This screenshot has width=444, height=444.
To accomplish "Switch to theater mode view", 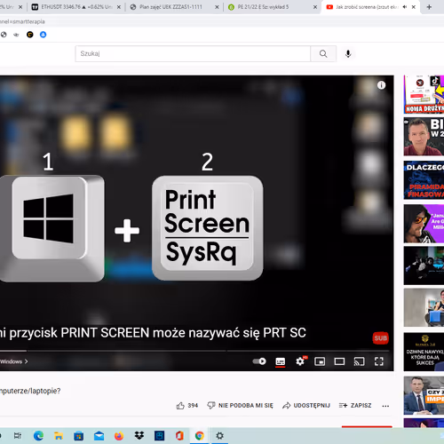I will tap(339, 361).
